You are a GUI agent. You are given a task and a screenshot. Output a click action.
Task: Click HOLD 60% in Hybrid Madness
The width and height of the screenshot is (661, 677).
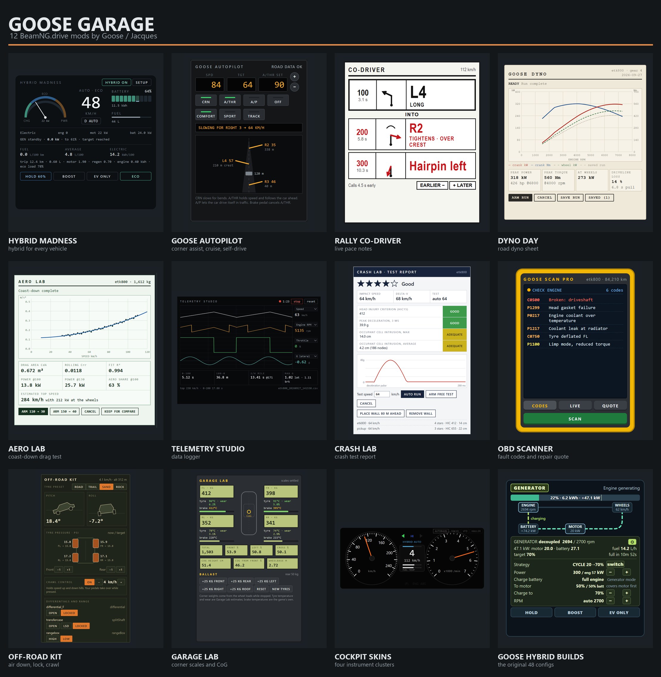[x=35, y=176]
